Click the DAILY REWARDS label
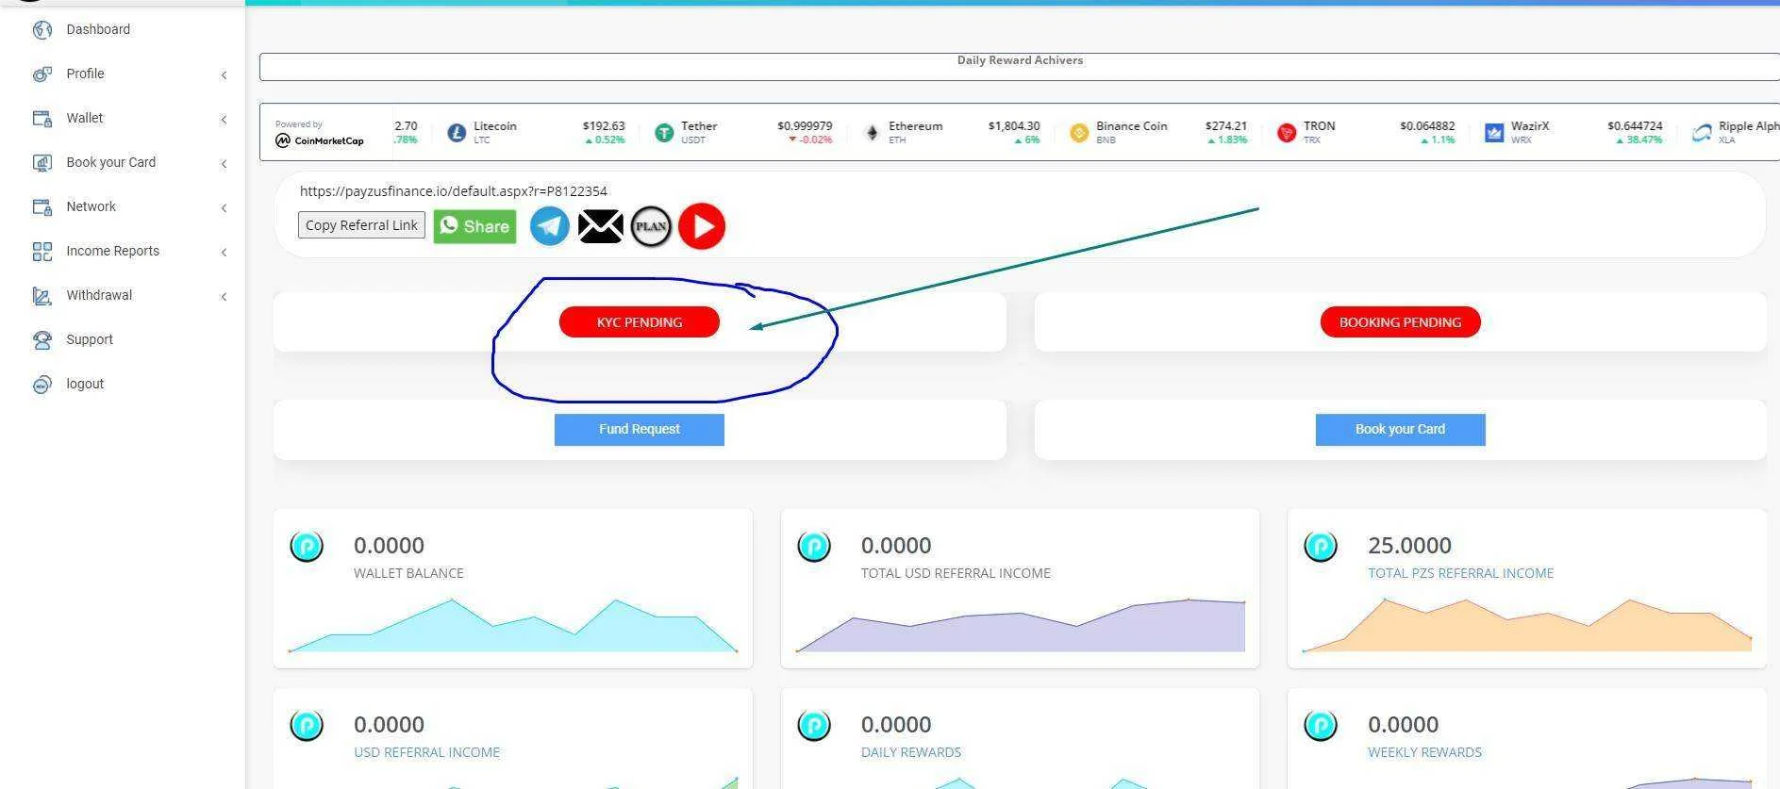 [x=911, y=752]
